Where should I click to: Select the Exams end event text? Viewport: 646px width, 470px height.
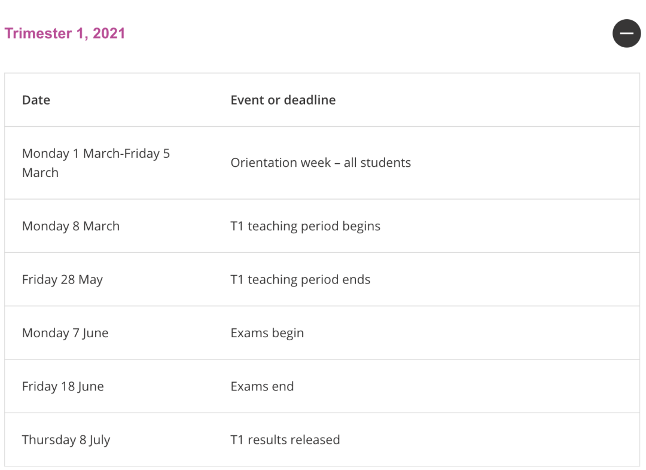pos(262,386)
